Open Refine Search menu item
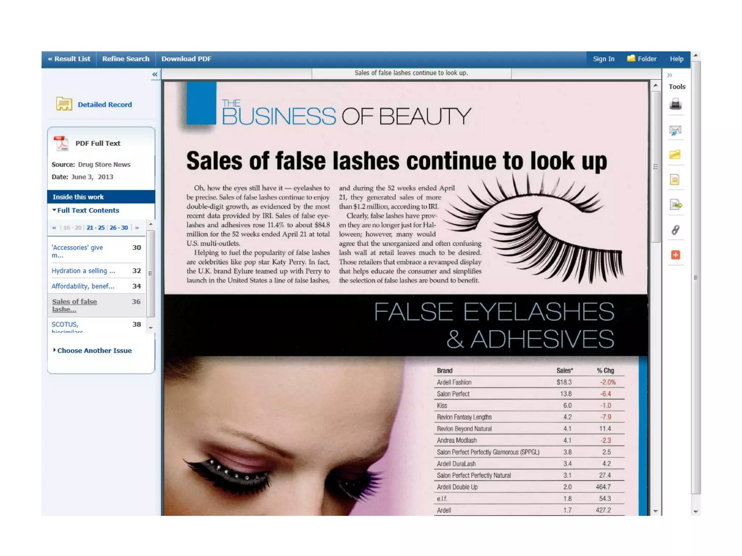This screenshot has height=556, width=742. (125, 59)
